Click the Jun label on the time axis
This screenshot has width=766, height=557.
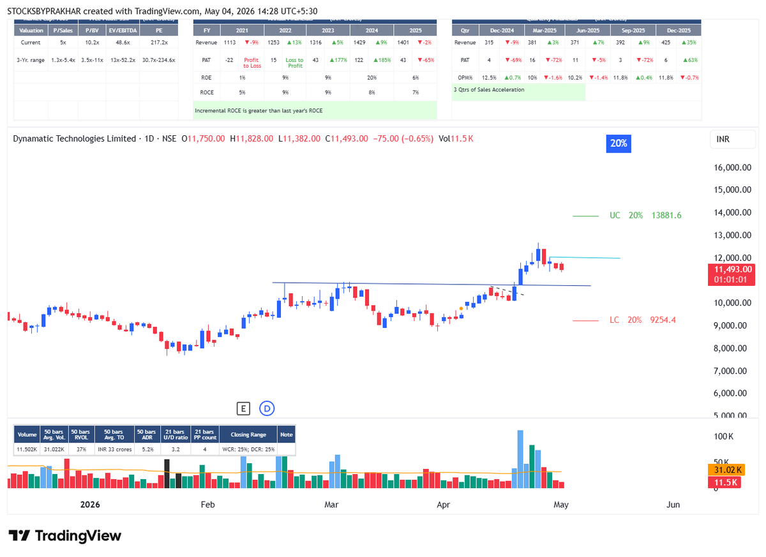[x=673, y=505]
